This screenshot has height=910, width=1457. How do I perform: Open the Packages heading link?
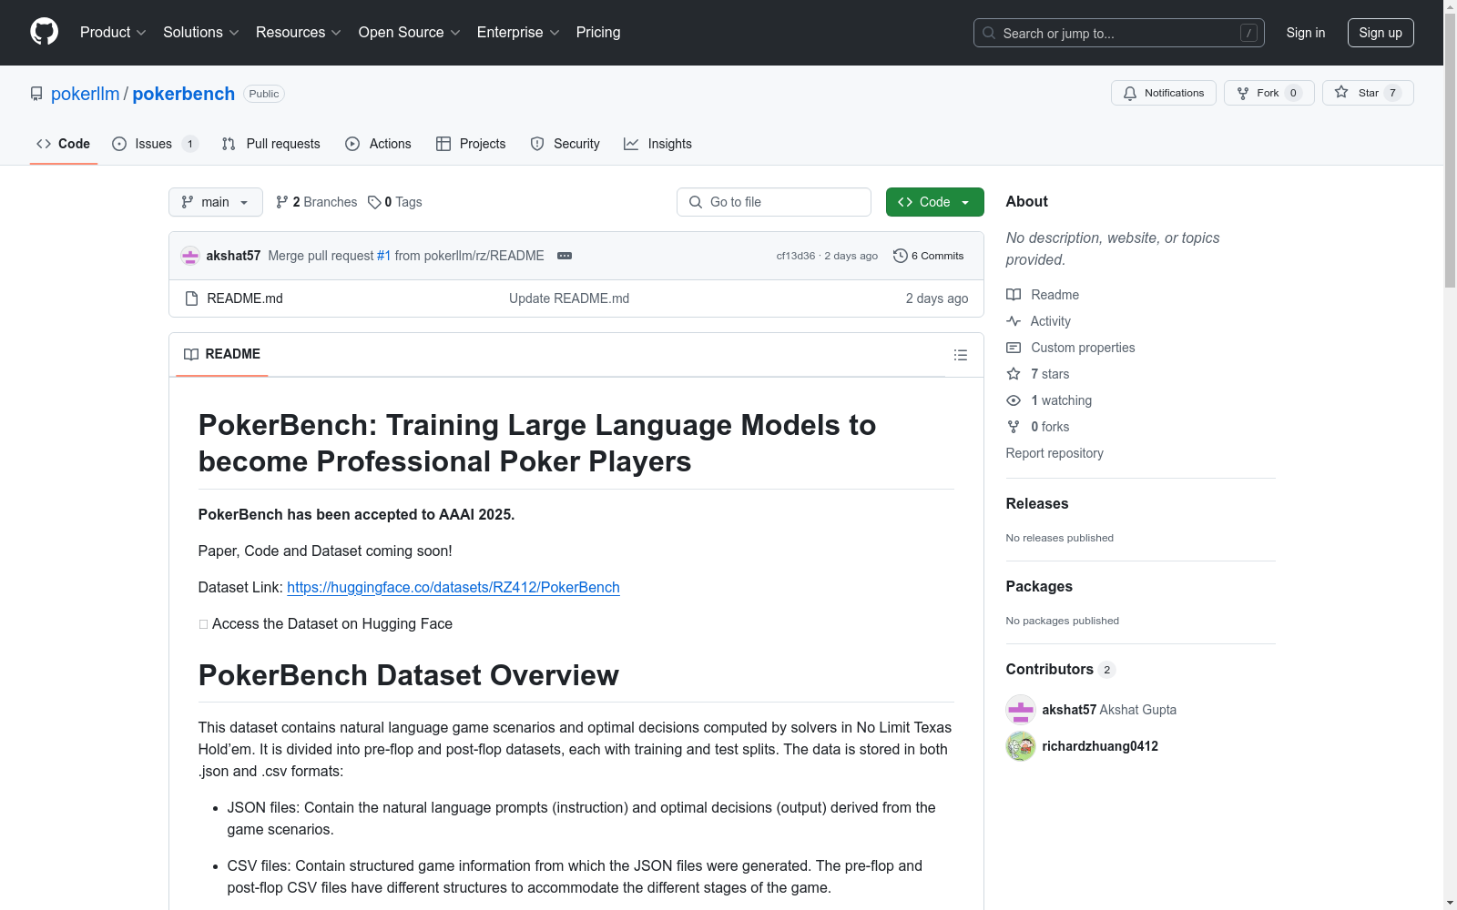click(1039, 586)
